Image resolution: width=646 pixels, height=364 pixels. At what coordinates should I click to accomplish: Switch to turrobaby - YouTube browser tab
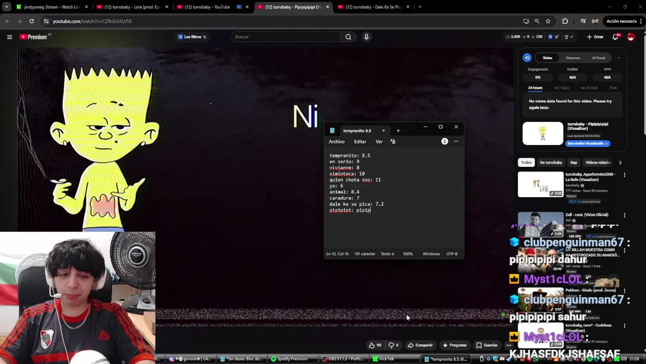click(x=209, y=7)
